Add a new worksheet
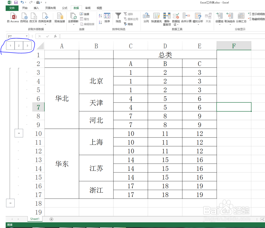265x228 pixels. click(51, 219)
